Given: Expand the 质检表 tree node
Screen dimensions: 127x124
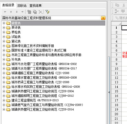Looking at the screenshot, I should click(4, 32).
